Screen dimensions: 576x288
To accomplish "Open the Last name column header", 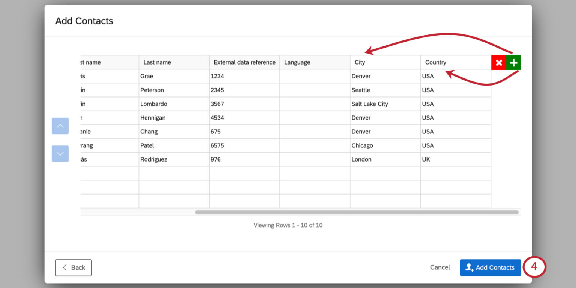I will (157, 62).
